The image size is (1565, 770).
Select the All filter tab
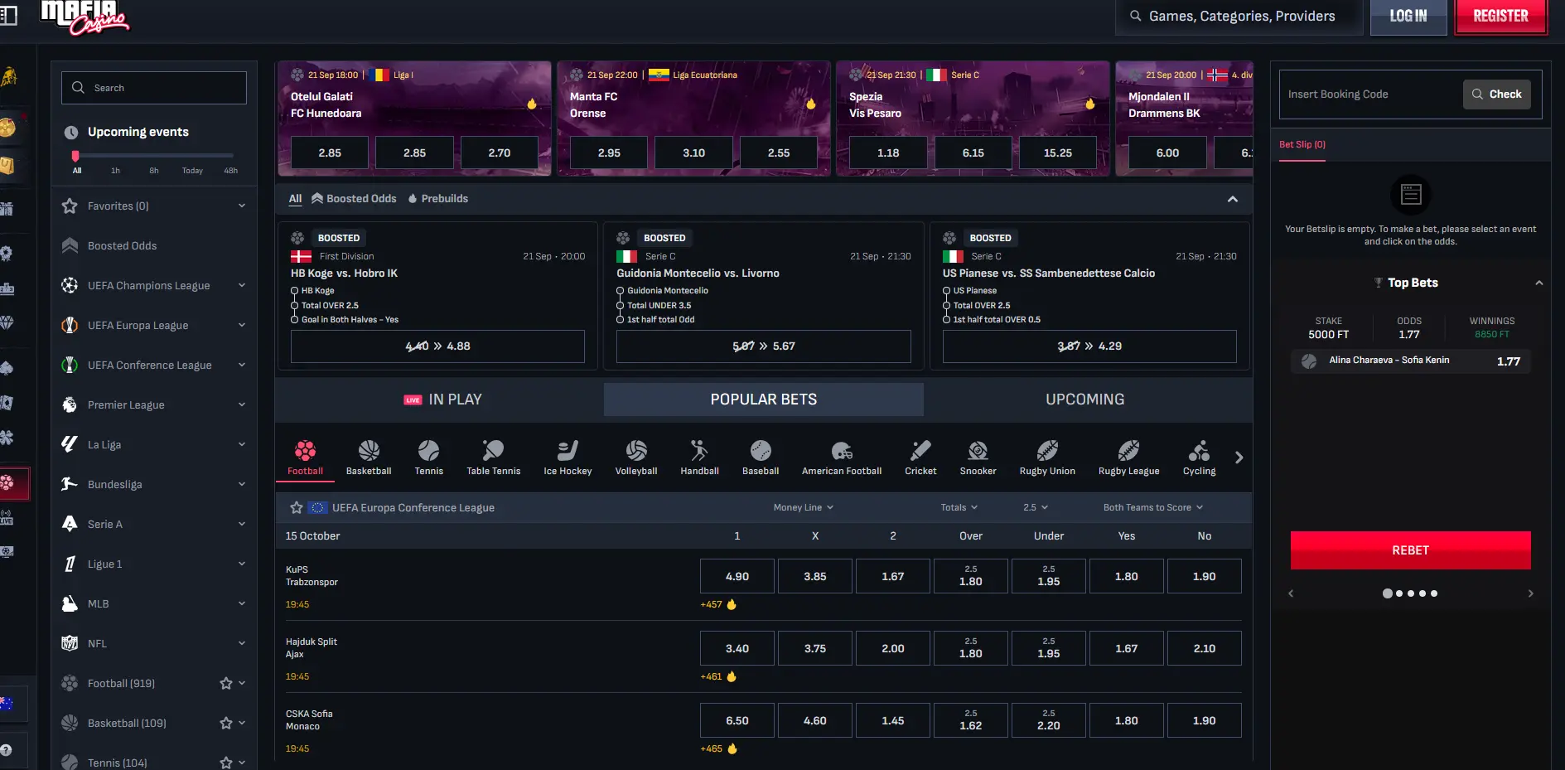point(295,199)
